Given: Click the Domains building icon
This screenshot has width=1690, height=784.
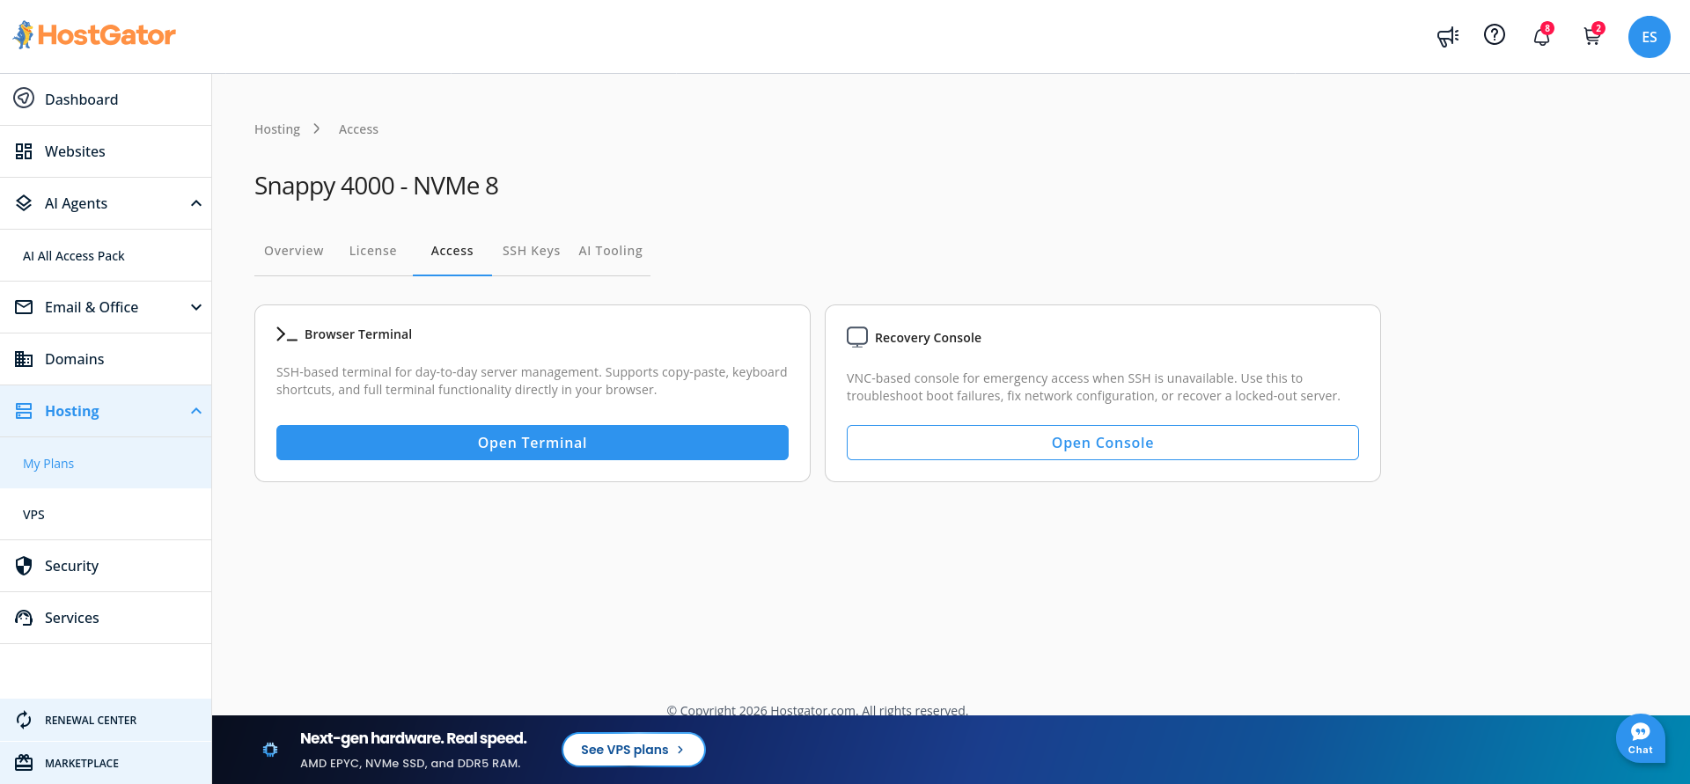Looking at the screenshot, I should [24, 359].
